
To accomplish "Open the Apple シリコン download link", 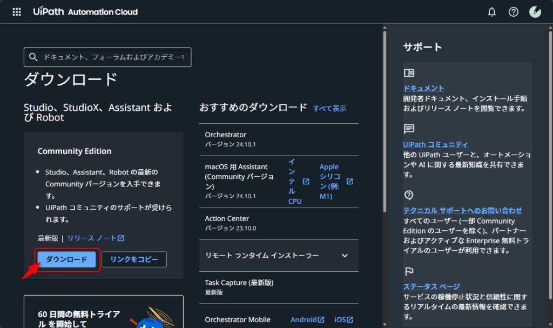I will pos(330,182).
